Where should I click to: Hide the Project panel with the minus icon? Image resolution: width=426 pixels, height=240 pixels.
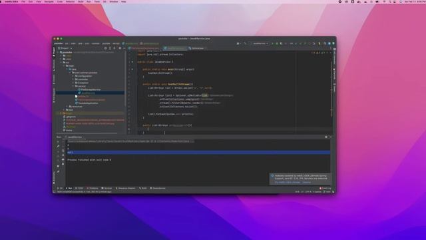pyautogui.click(x=124, y=48)
